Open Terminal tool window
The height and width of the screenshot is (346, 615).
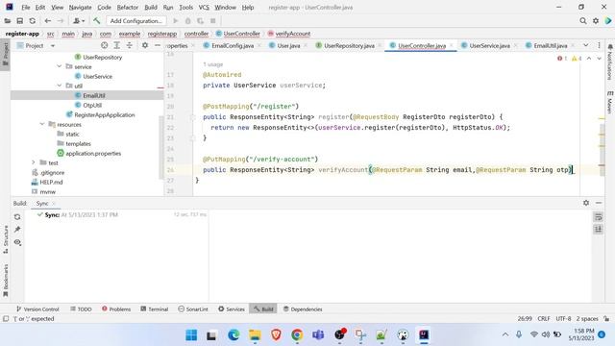[154, 309]
